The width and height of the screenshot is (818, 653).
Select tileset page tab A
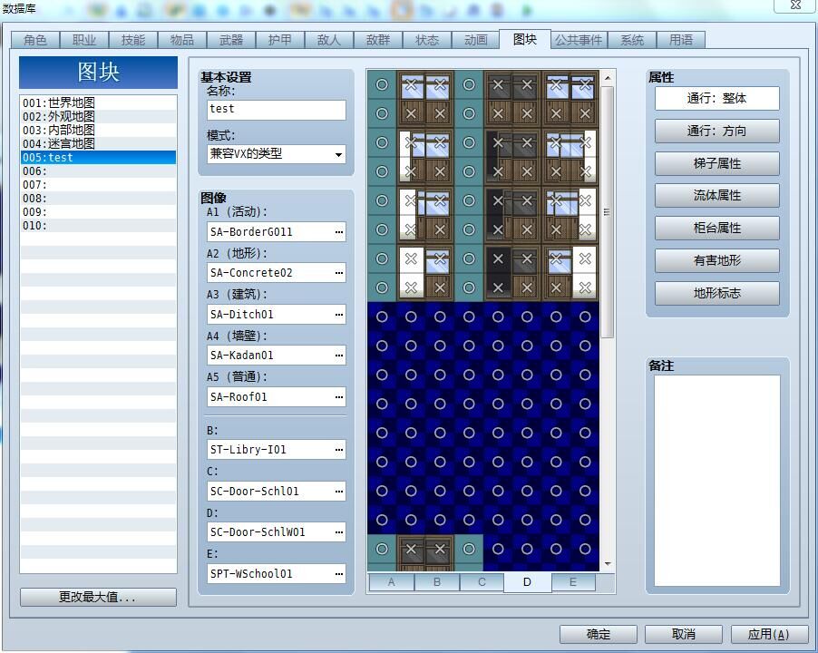click(391, 582)
